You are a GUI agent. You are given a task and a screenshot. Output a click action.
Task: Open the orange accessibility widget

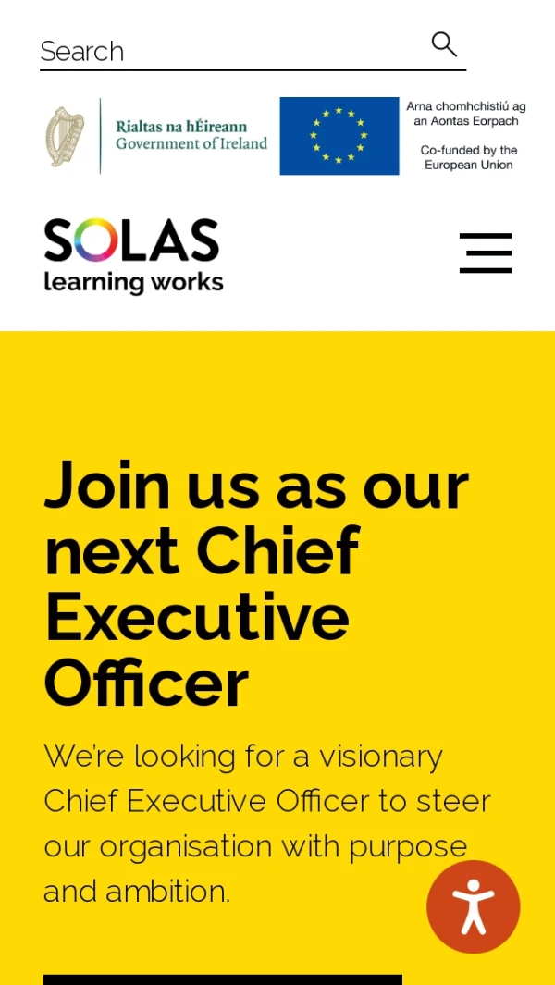click(x=473, y=906)
